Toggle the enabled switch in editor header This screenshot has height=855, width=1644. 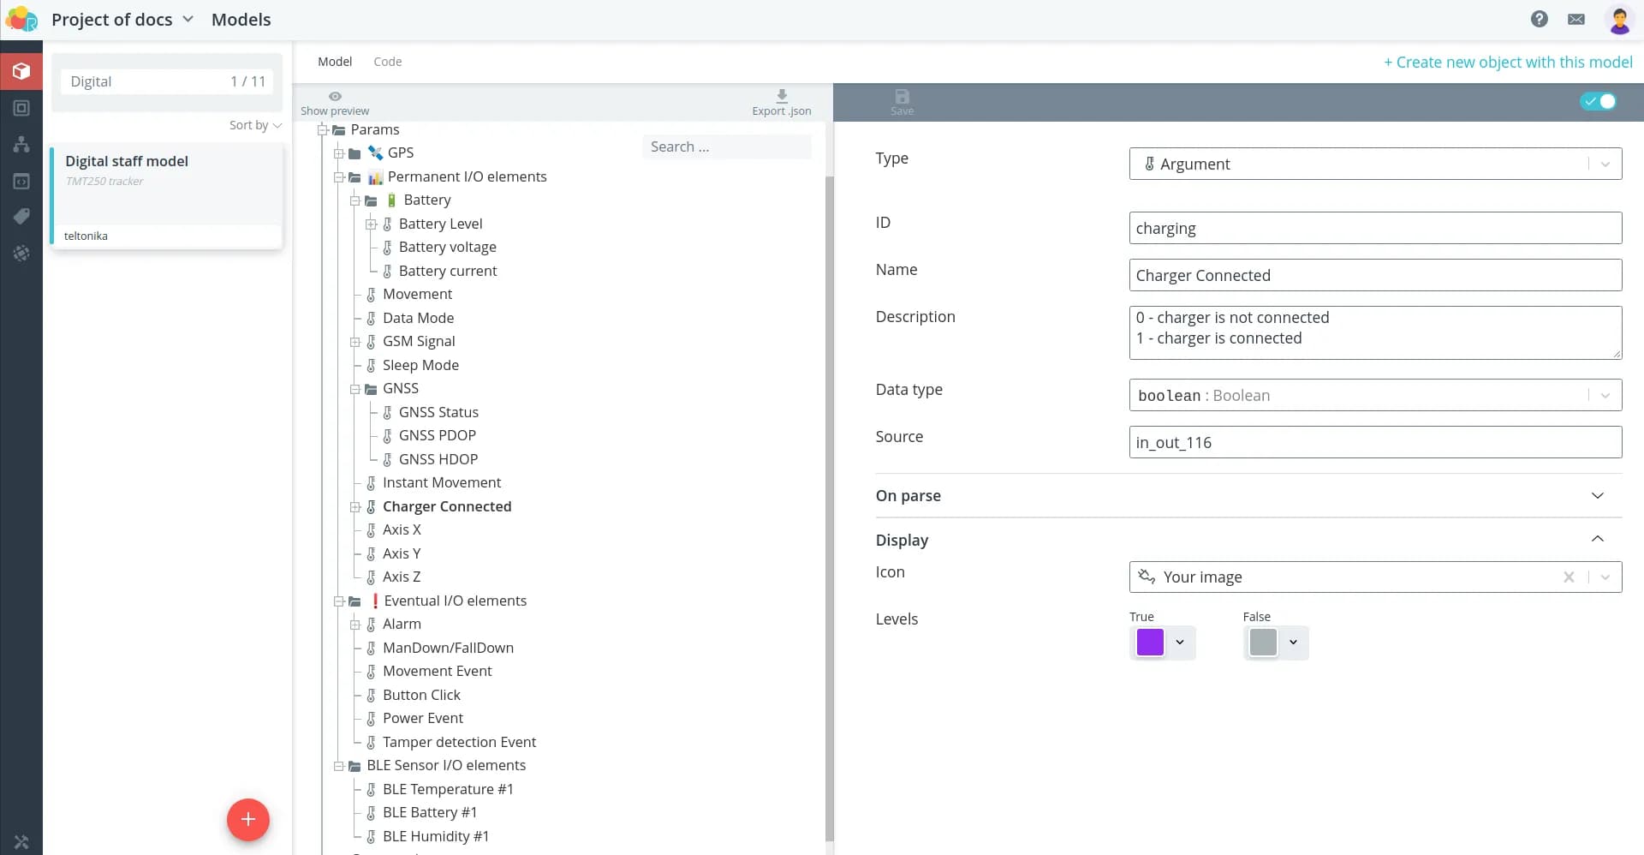click(1598, 101)
